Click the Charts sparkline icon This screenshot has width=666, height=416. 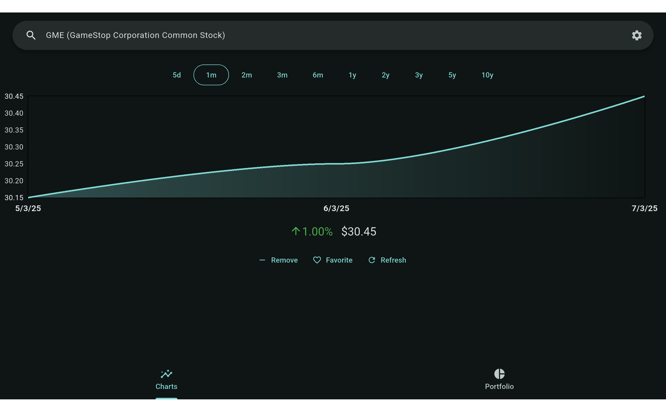coord(166,374)
